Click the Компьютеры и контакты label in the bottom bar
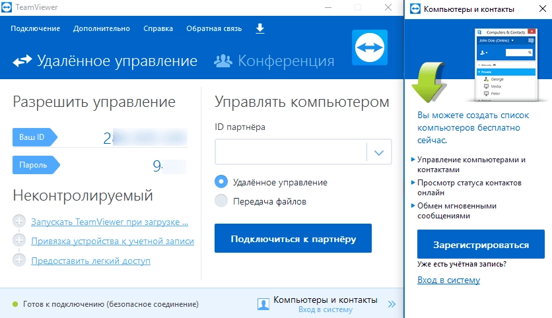This screenshot has width=552, height=318. pos(326,300)
